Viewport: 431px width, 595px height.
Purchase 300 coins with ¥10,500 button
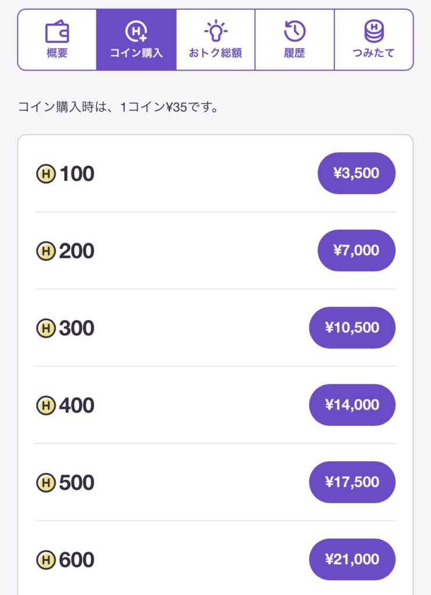coord(352,328)
